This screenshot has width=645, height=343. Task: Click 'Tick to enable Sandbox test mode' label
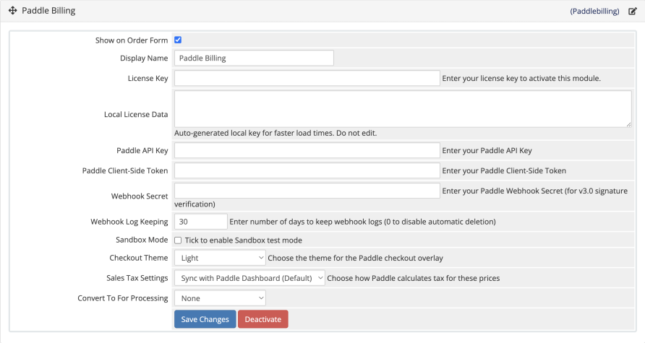(244, 240)
